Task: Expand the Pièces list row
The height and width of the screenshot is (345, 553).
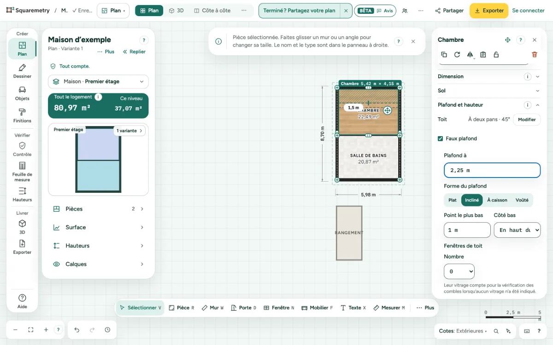Action: tap(98, 209)
